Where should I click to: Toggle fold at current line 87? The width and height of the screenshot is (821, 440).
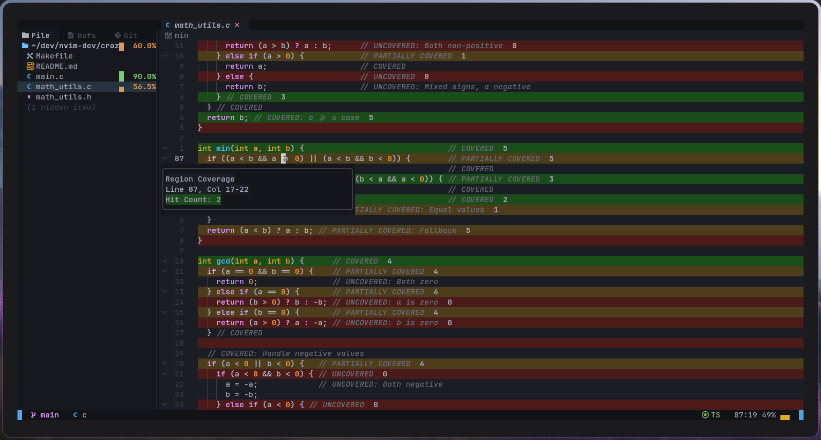(x=164, y=158)
